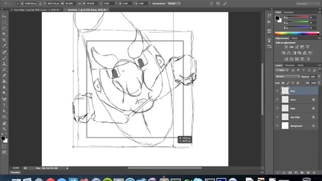Cancel the transform
The width and height of the screenshot is (322, 181).
pos(218,4)
